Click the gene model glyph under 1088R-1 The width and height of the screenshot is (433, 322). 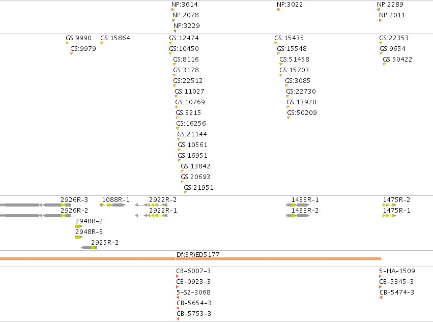pyautogui.click(x=112, y=205)
